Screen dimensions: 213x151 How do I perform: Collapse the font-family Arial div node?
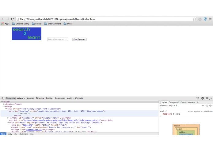pyautogui.click(x=6, y=109)
